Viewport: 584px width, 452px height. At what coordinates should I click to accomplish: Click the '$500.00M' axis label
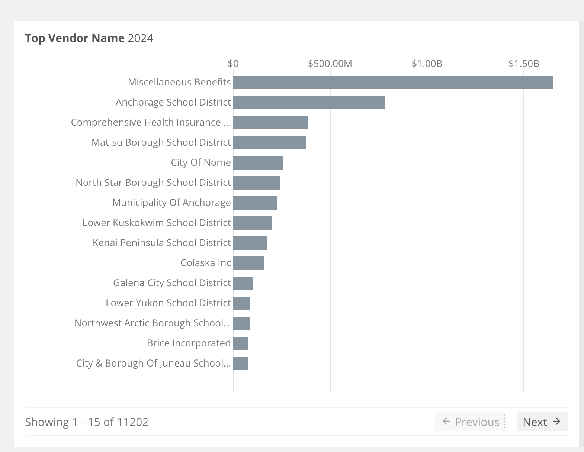click(330, 64)
